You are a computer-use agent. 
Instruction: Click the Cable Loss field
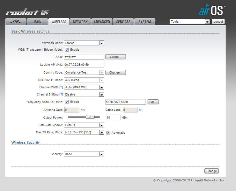click(130, 110)
